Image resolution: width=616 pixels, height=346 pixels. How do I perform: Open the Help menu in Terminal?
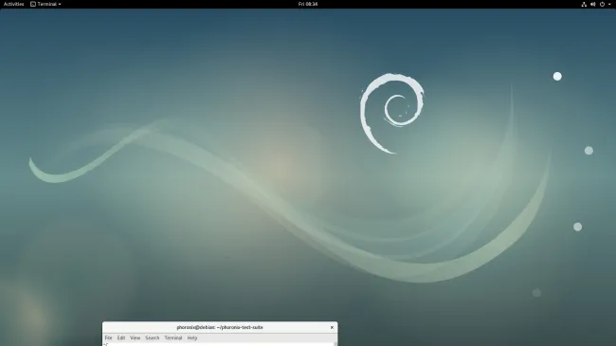[192, 337]
